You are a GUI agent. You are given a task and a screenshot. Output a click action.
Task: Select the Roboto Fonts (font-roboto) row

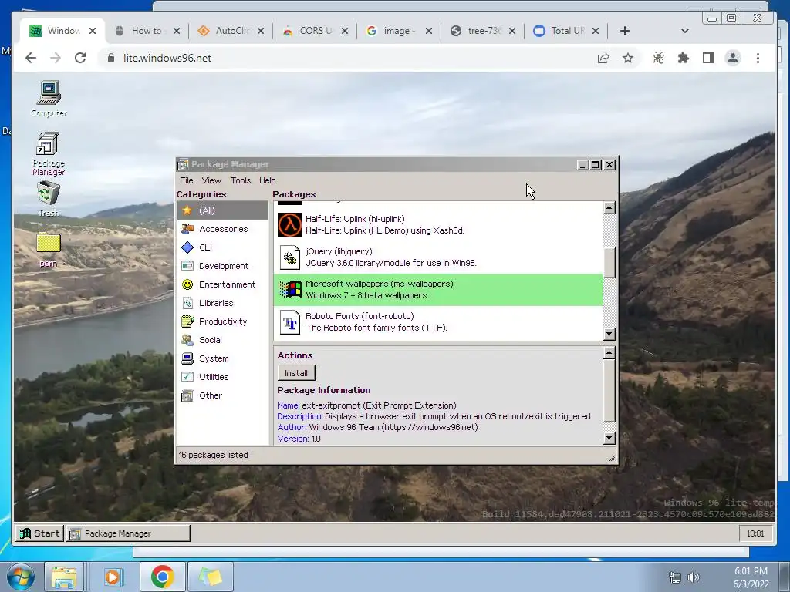coord(438,322)
